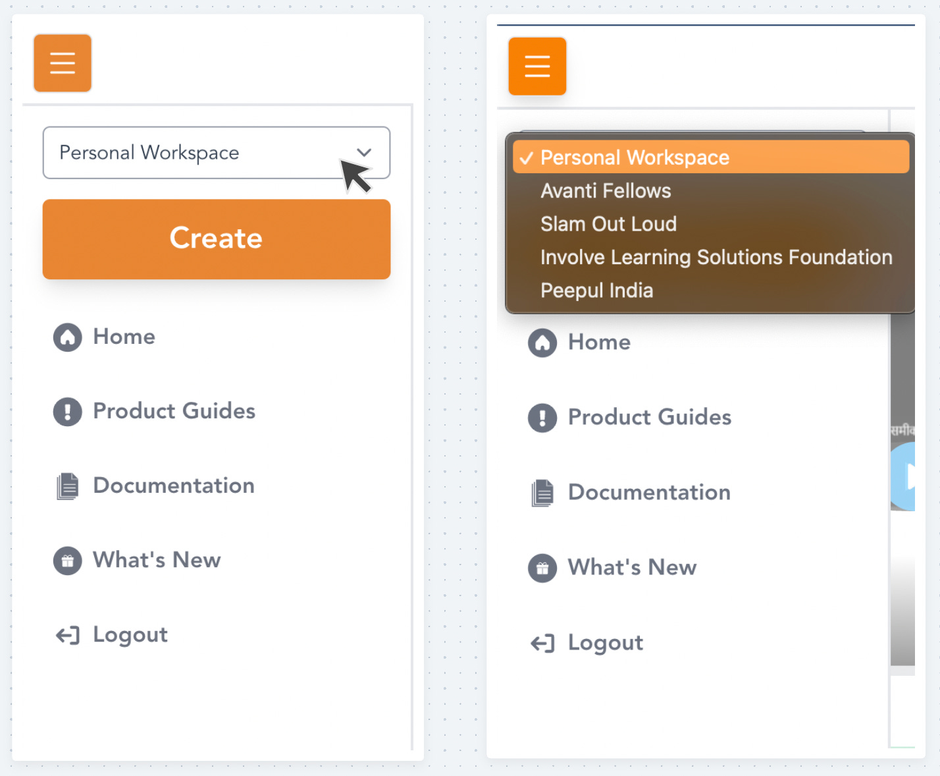940x776 pixels.
Task: Click the Documentation icon in the right panel
Action: [542, 492]
